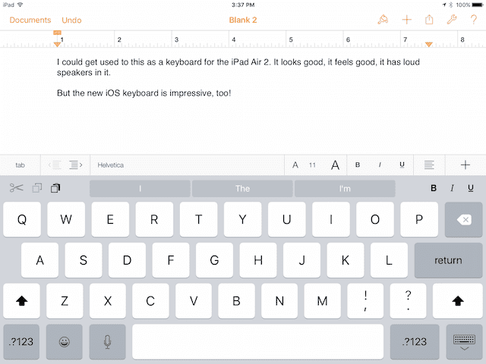Toggle underline in the formatting bar
Viewport: 486px width, 364px height.
(x=402, y=165)
